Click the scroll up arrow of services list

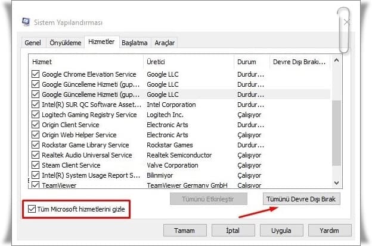pos(336,61)
